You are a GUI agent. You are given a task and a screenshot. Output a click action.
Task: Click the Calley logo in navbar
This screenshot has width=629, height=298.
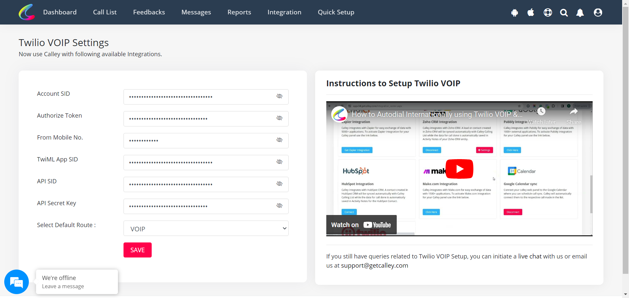coord(27,12)
